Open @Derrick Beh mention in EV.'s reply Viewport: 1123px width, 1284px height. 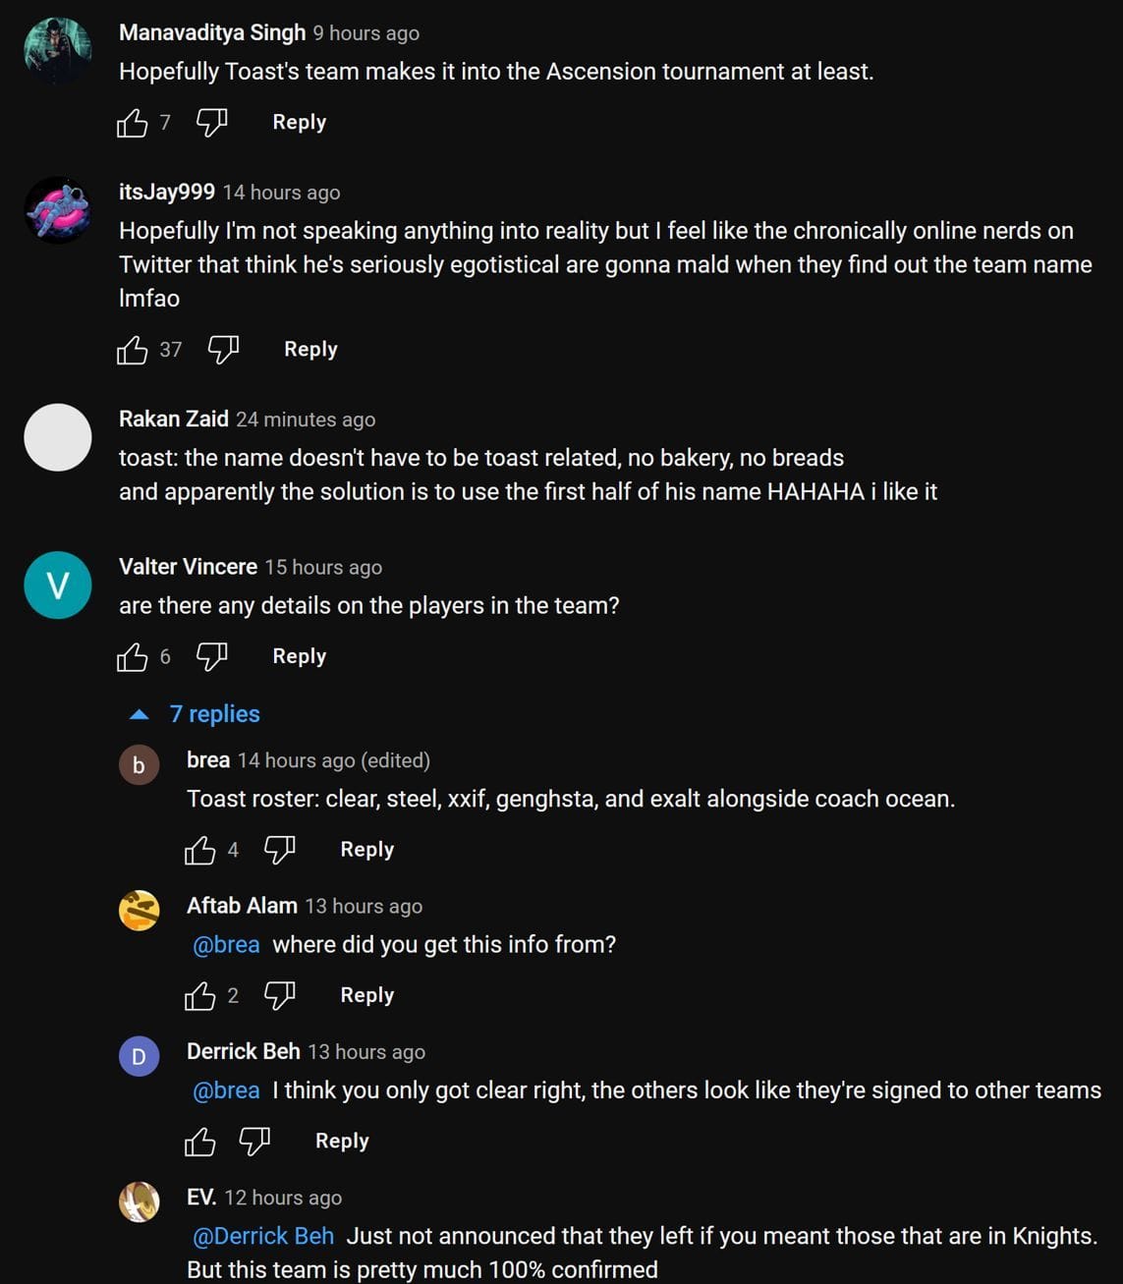pos(262,1236)
